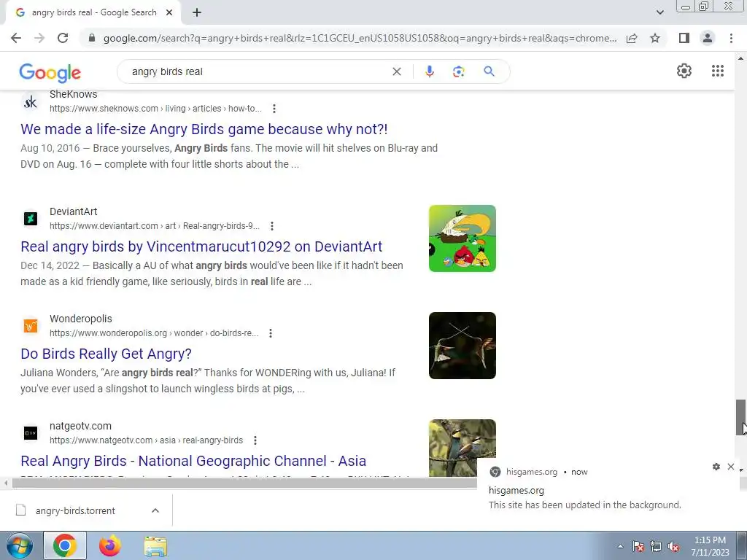Dismiss the hisgames.org notification

(x=731, y=467)
